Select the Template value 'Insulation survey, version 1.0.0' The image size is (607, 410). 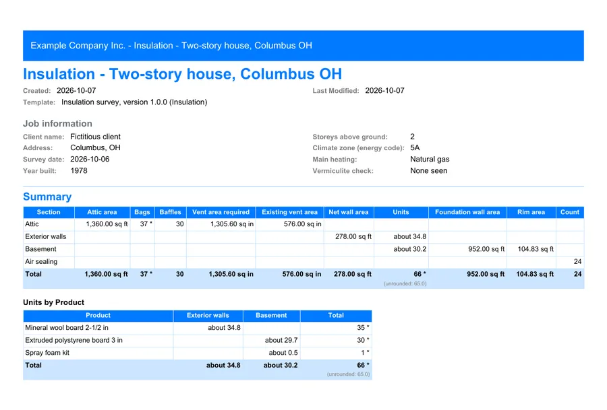[x=114, y=102]
